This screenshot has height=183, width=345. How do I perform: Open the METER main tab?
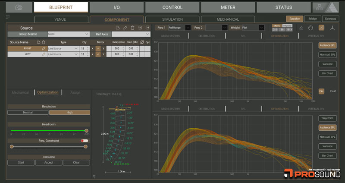tap(228, 7)
